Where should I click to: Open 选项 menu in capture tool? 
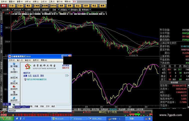(x=36, y=60)
